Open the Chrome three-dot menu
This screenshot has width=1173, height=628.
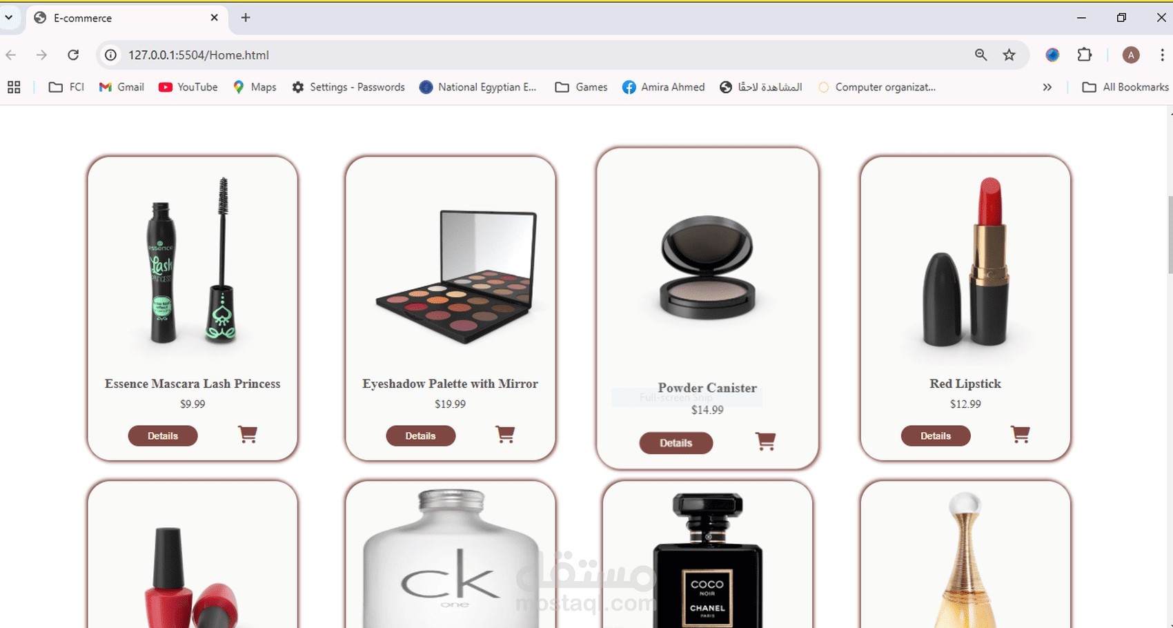pos(1162,55)
